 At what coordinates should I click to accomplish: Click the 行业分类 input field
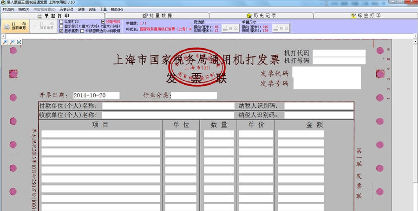pyautogui.click(x=194, y=96)
